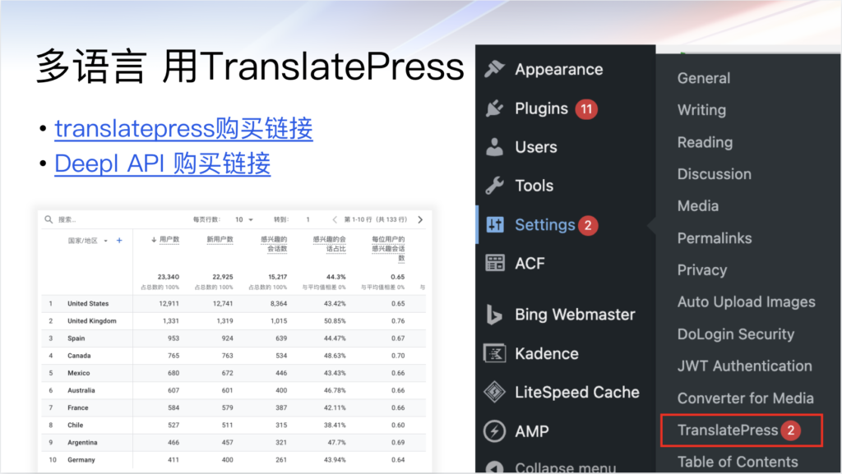Click the Settings sliders icon
842x474 pixels.
click(x=495, y=225)
